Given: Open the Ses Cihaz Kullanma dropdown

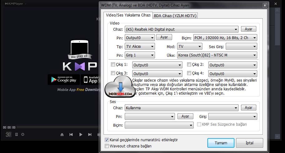Looking at the screenshot, I should click(181, 108).
